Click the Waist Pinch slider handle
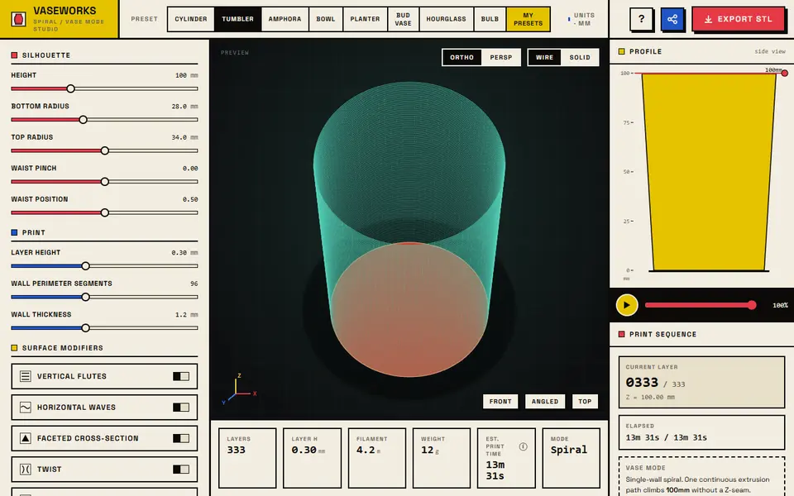The height and width of the screenshot is (496, 794). [105, 182]
